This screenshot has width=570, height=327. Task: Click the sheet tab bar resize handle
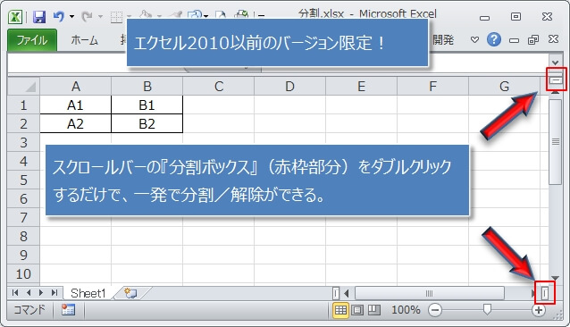[x=336, y=293]
